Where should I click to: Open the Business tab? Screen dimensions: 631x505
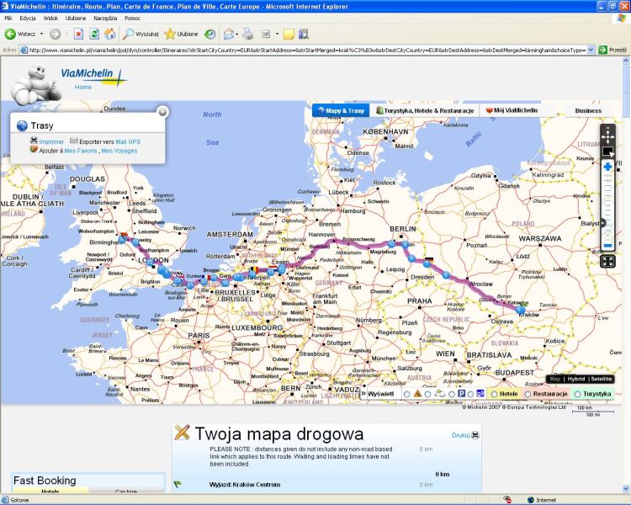coord(588,110)
